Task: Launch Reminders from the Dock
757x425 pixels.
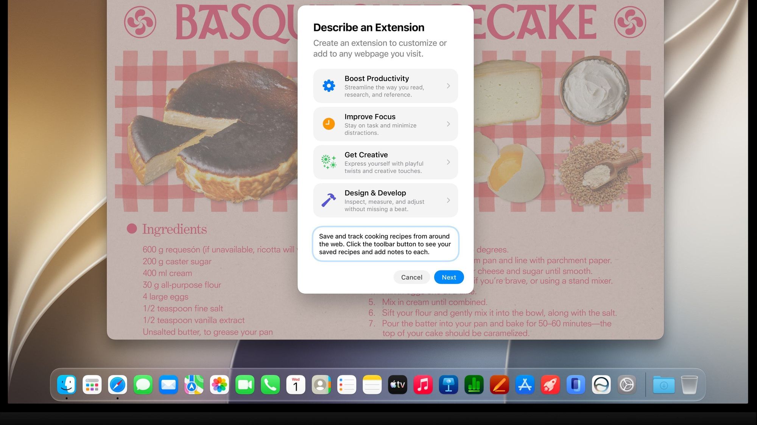Action: [347, 385]
